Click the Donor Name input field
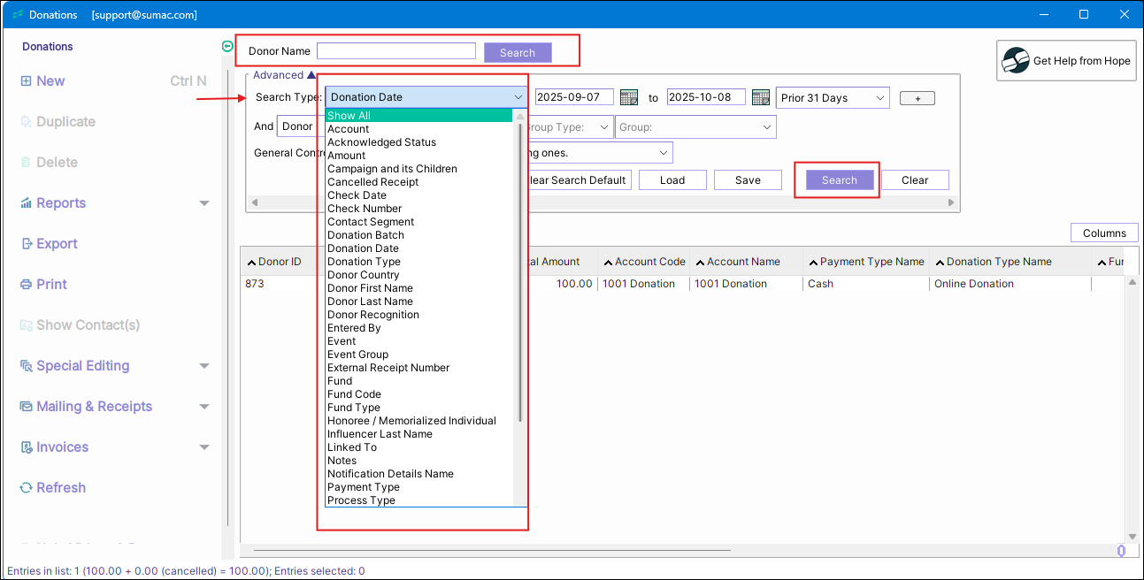Image resolution: width=1144 pixels, height=580 pixels. [x=395, y=51]
